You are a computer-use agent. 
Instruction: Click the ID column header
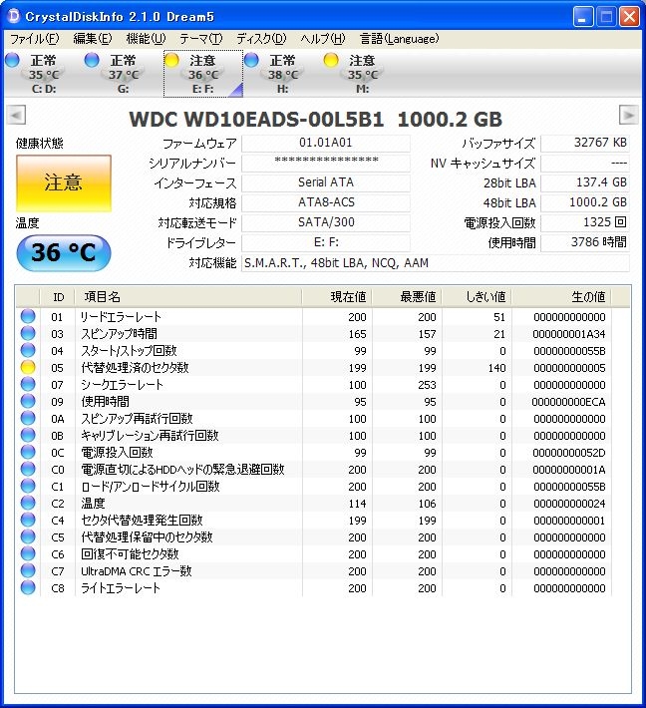coord(58,297)
